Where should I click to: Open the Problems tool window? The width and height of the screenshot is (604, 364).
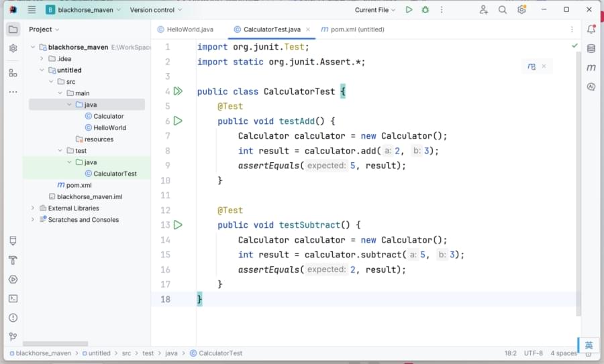tap(13, 318)
